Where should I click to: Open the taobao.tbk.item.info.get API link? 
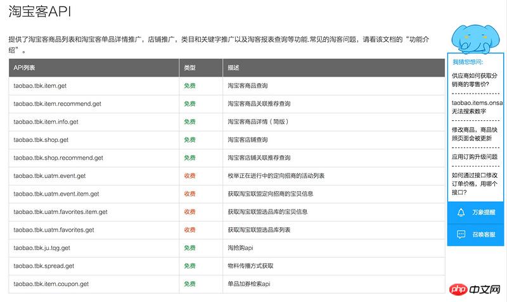[x=46, y=122]
